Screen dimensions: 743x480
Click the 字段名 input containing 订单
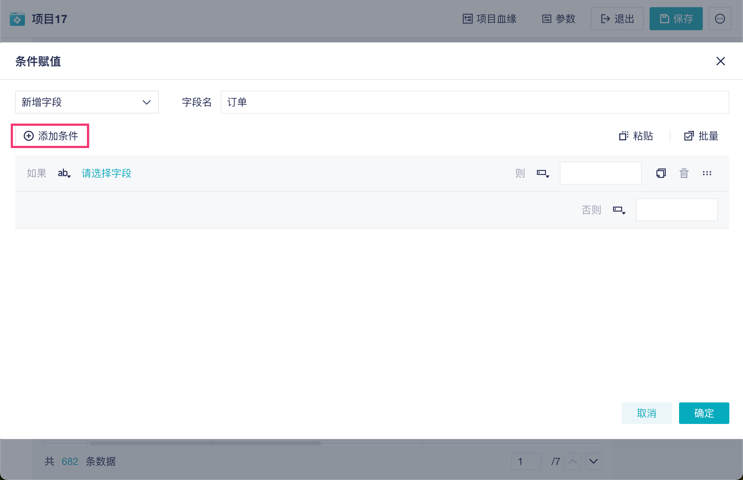tap(474, 102)
